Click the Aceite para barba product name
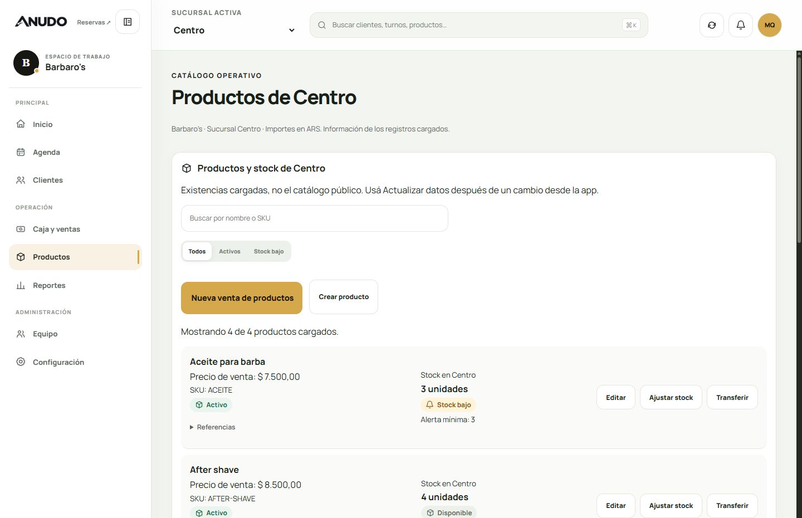The height and width of the screenshot is (518, 802). click(x=227, y=361)
